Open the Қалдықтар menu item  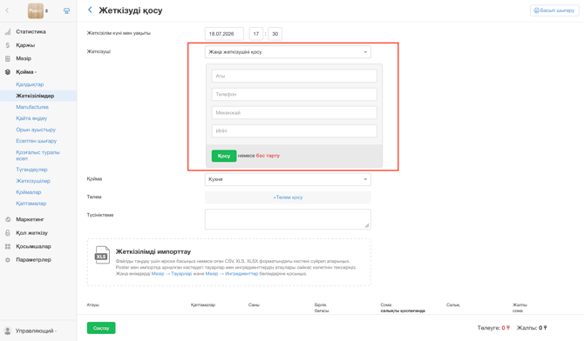click(x=30, y=84)
